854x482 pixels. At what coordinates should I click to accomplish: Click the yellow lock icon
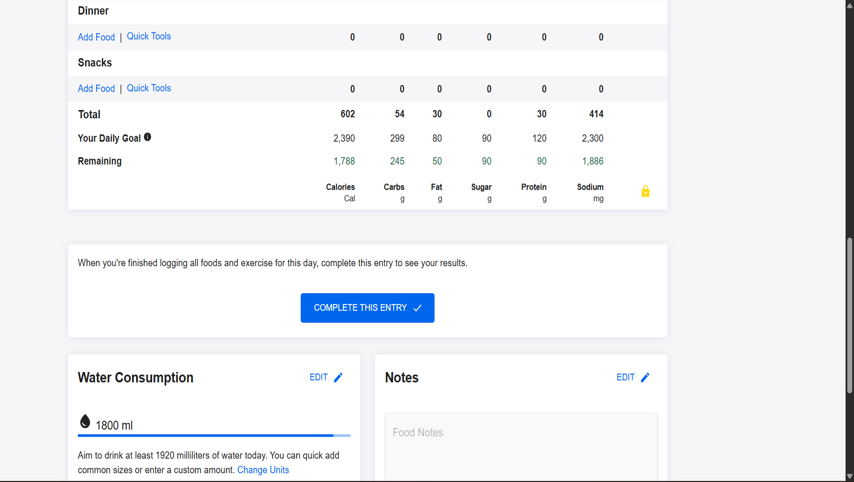[x=645, y=191]
